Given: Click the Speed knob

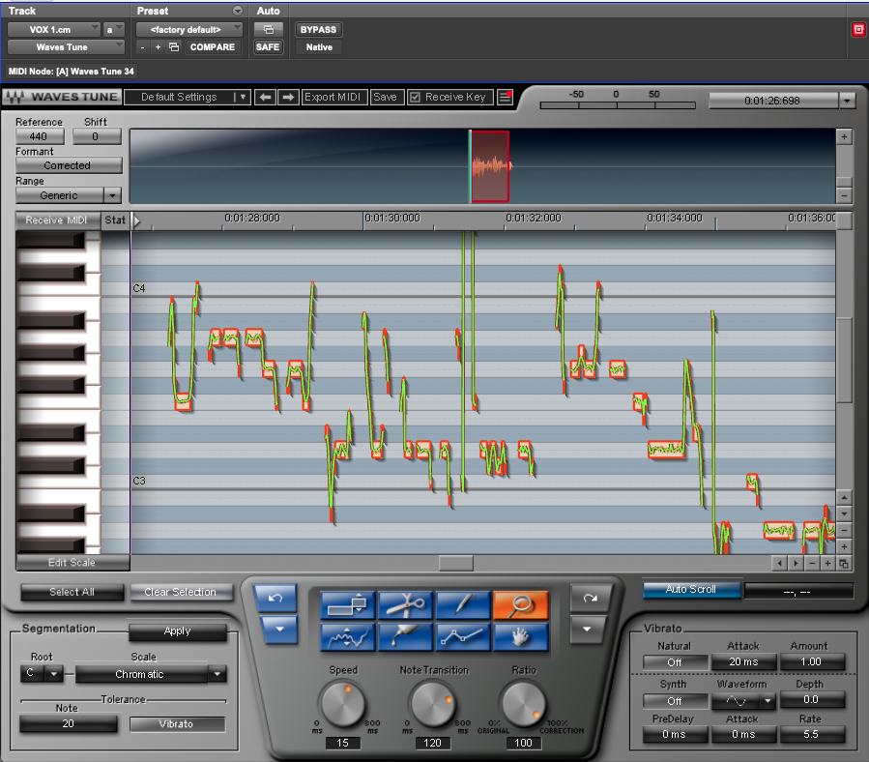Looking at the screenshot, I should point(343,704).
